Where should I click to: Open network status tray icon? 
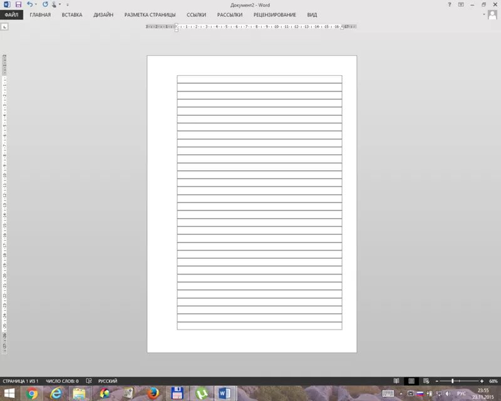click(439, 393)
